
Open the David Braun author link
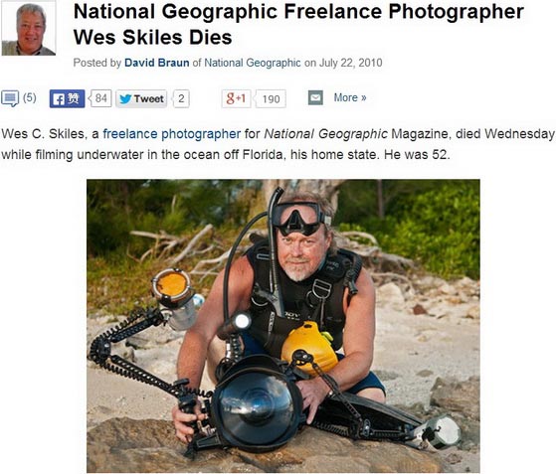click(x=157, y=63)
